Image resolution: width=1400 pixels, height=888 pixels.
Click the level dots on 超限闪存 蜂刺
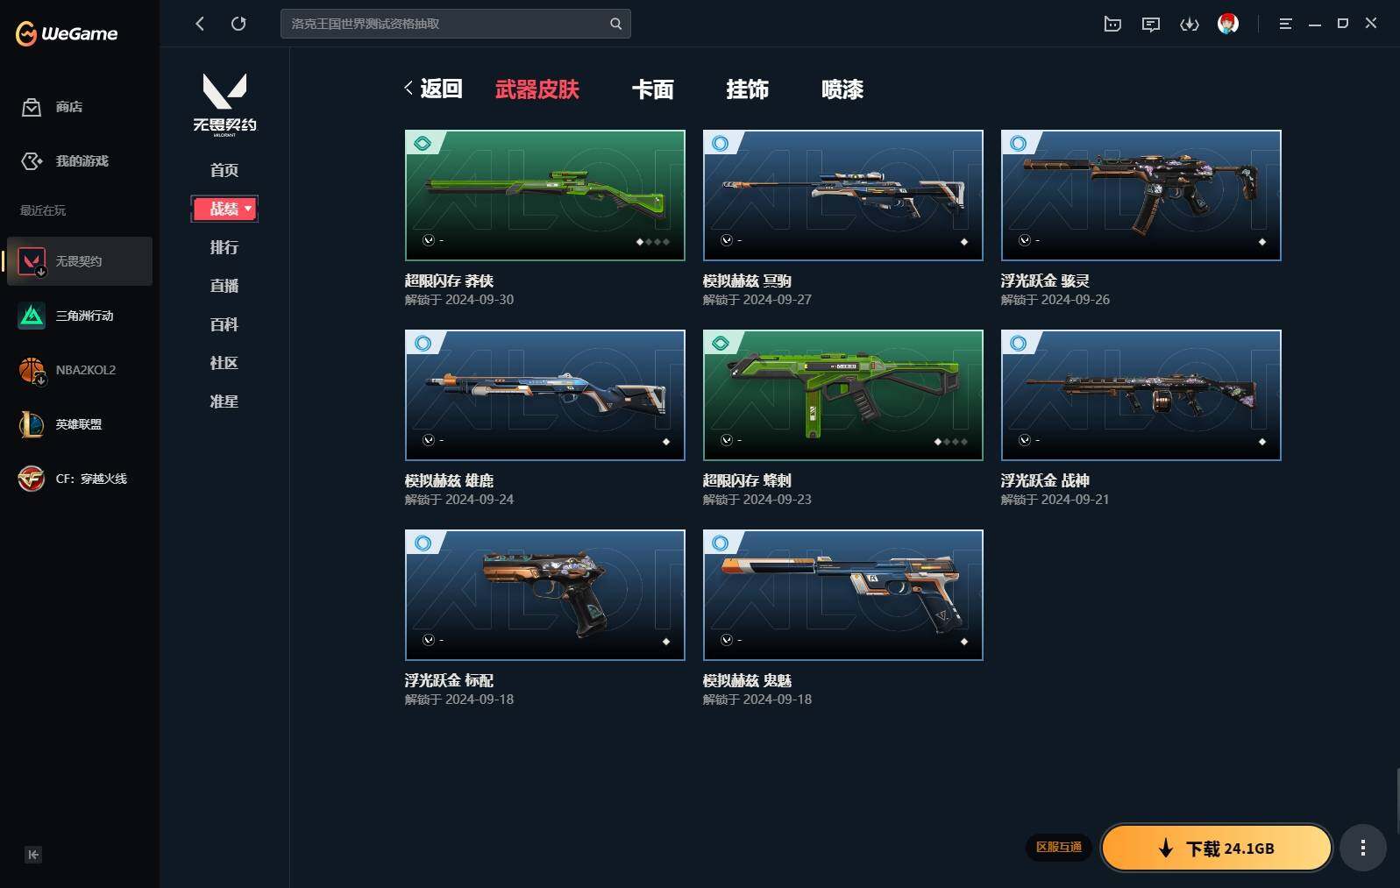(951, 442)
